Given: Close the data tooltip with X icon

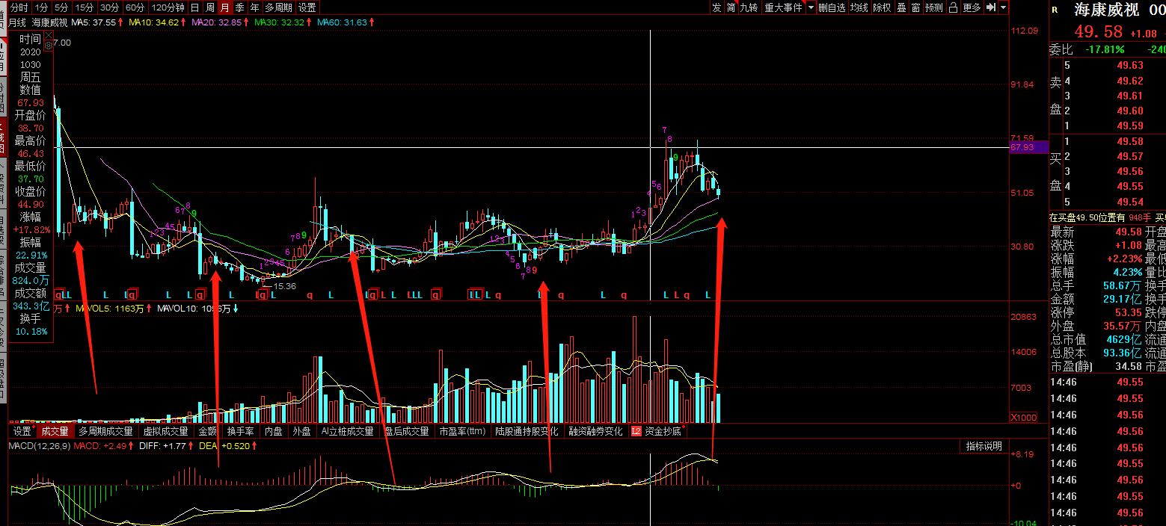Looking at the screenshot, I should tap(49, 34).
